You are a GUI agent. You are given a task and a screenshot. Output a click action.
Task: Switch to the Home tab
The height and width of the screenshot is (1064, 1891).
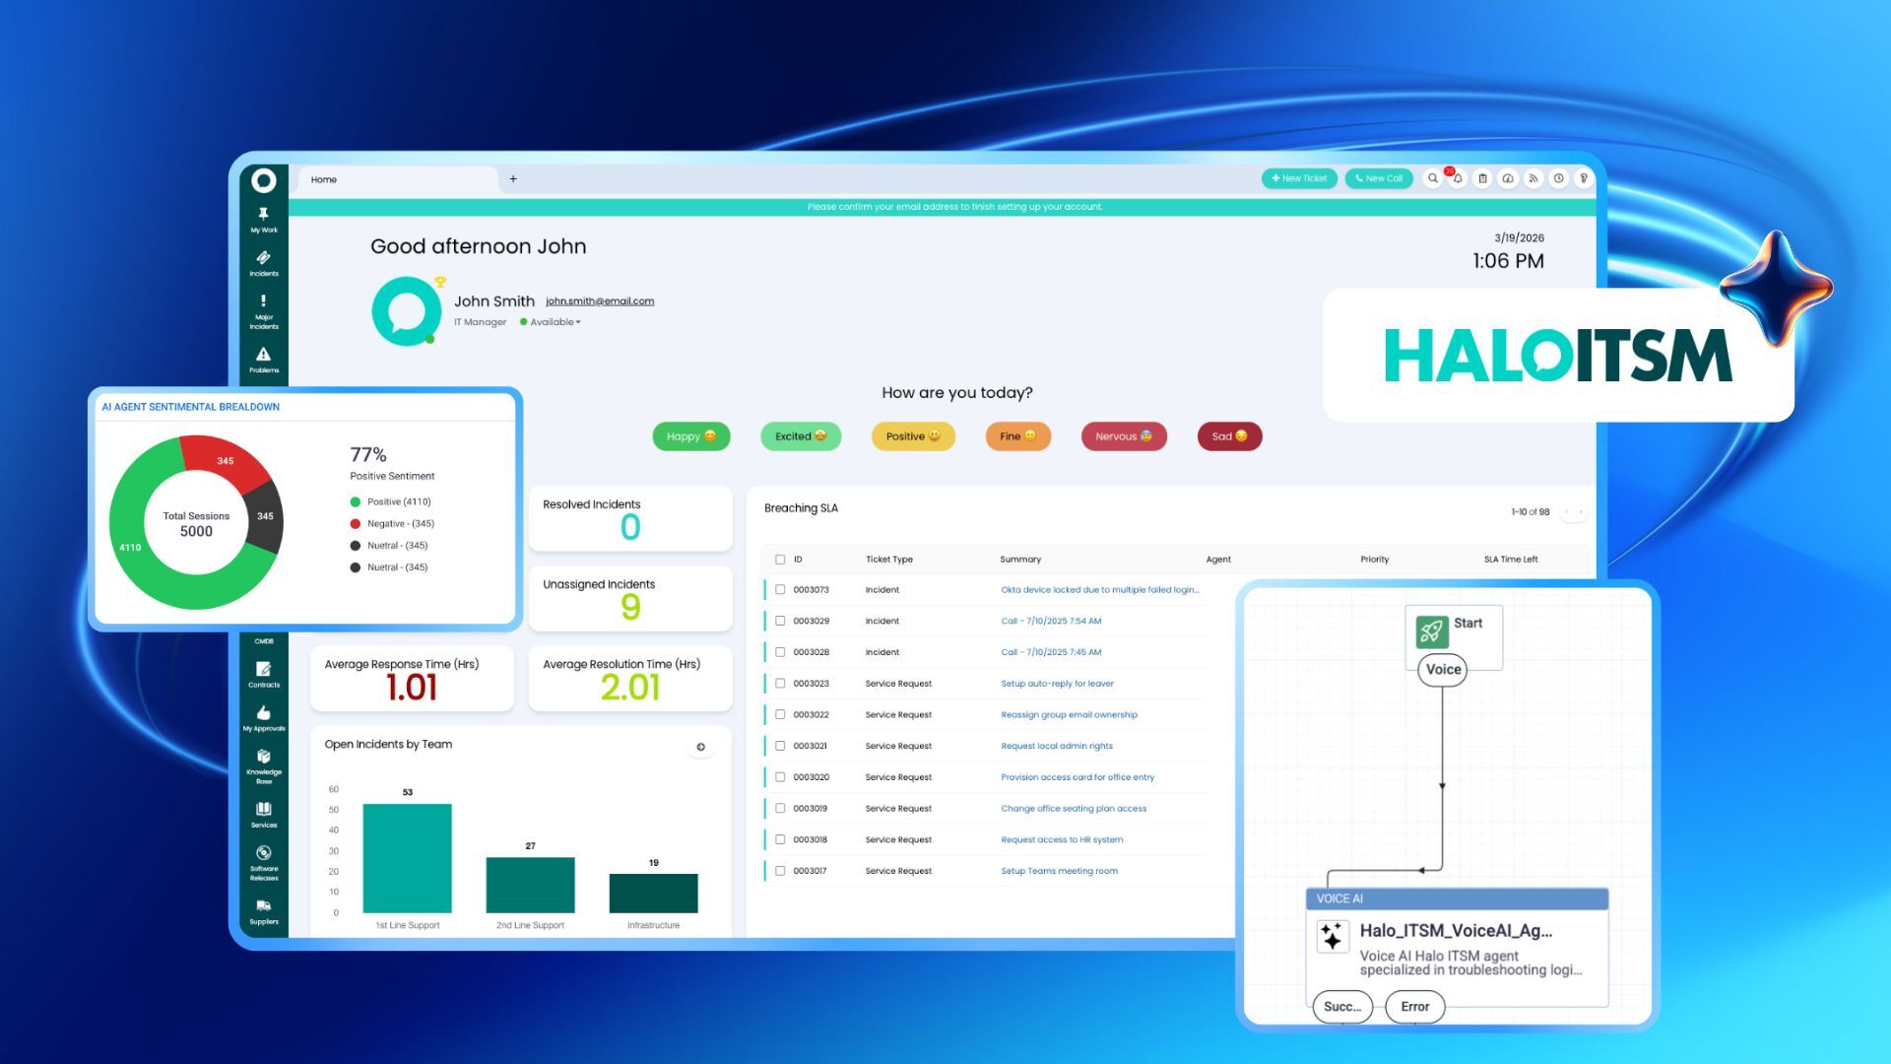[x=323, y=179]
